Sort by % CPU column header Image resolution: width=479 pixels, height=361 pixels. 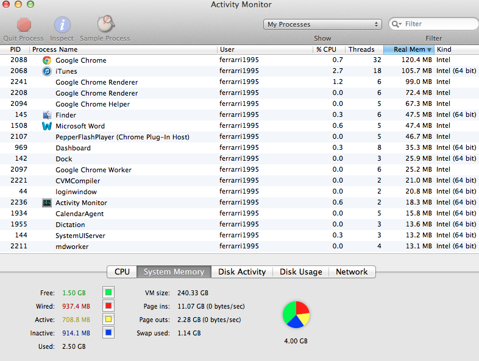click(329, 49)
